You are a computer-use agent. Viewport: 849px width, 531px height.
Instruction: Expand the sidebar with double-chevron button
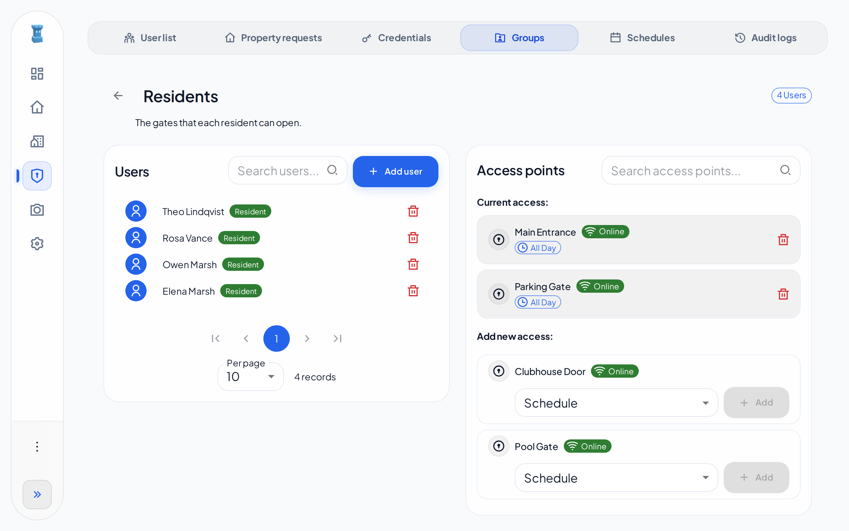point(37,494)
